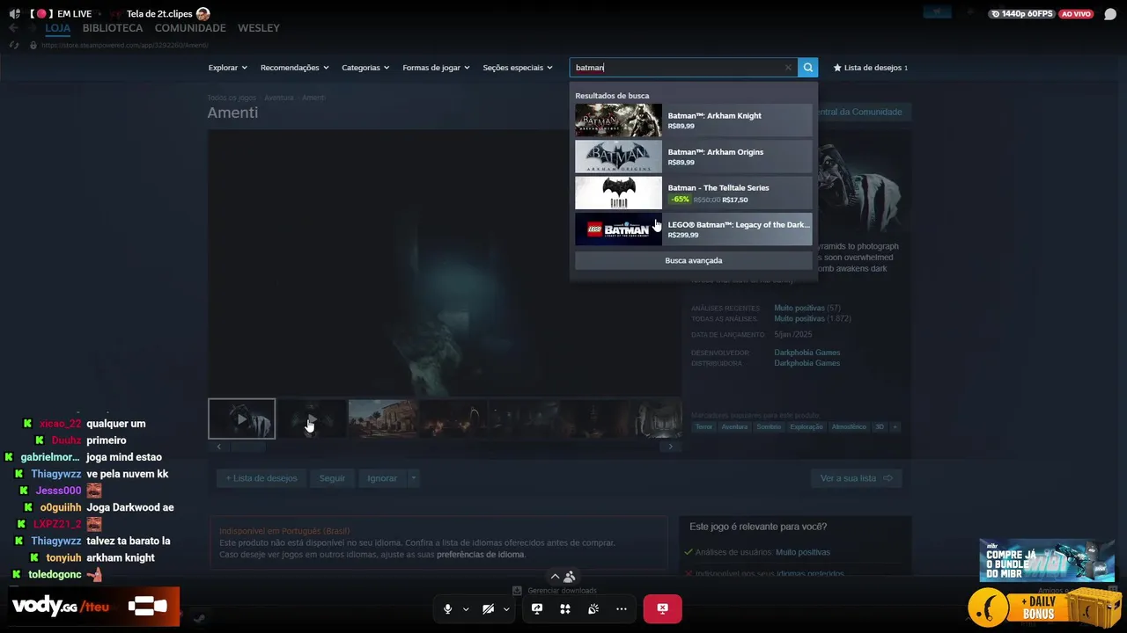This screenshot has height=633, width=1127.
Task: Clear the batman search text with X
Action: click(788, 68)
